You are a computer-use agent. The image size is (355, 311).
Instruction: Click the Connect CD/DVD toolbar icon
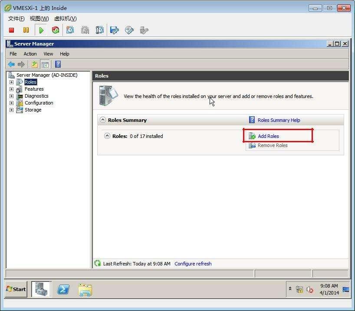pyautogui.click(x=129, y=30)
